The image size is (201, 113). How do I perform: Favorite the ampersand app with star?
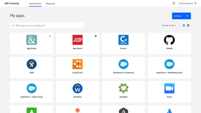pos(50,36)
